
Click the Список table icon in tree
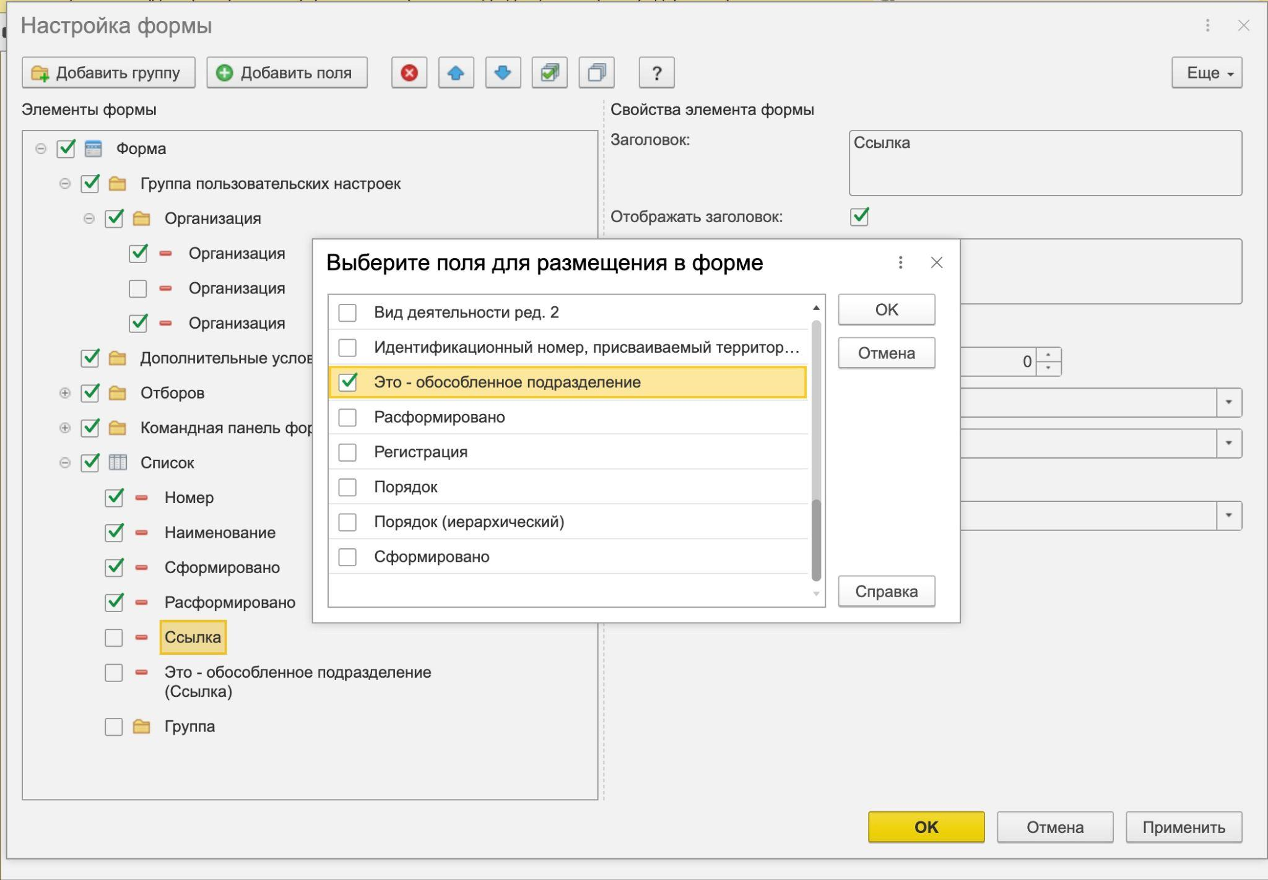click(x=118, y=462)
